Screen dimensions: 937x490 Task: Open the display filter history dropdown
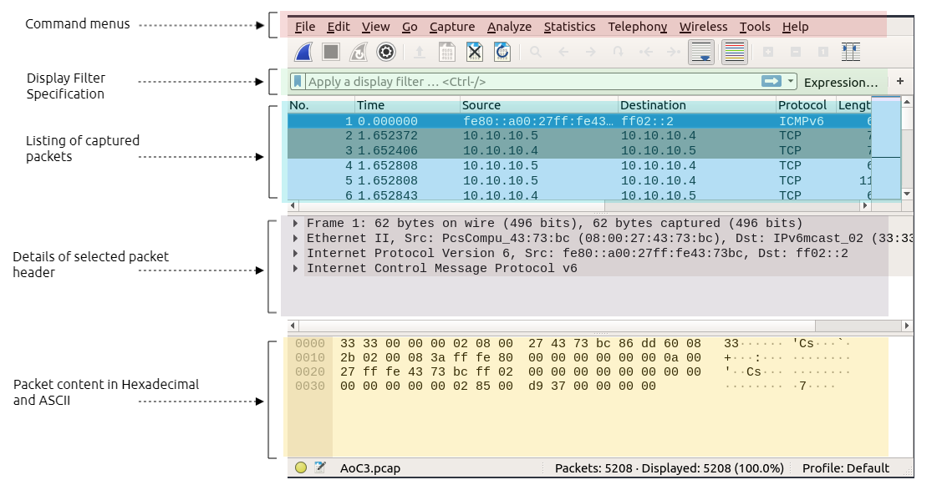pyautogui.click(x=791, y=82)
